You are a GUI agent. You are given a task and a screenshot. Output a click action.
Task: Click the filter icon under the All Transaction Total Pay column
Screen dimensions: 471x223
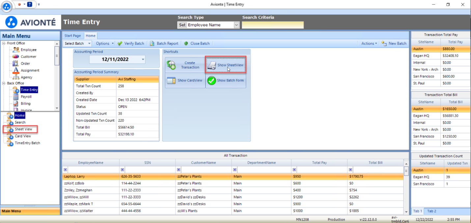[294, 170]
